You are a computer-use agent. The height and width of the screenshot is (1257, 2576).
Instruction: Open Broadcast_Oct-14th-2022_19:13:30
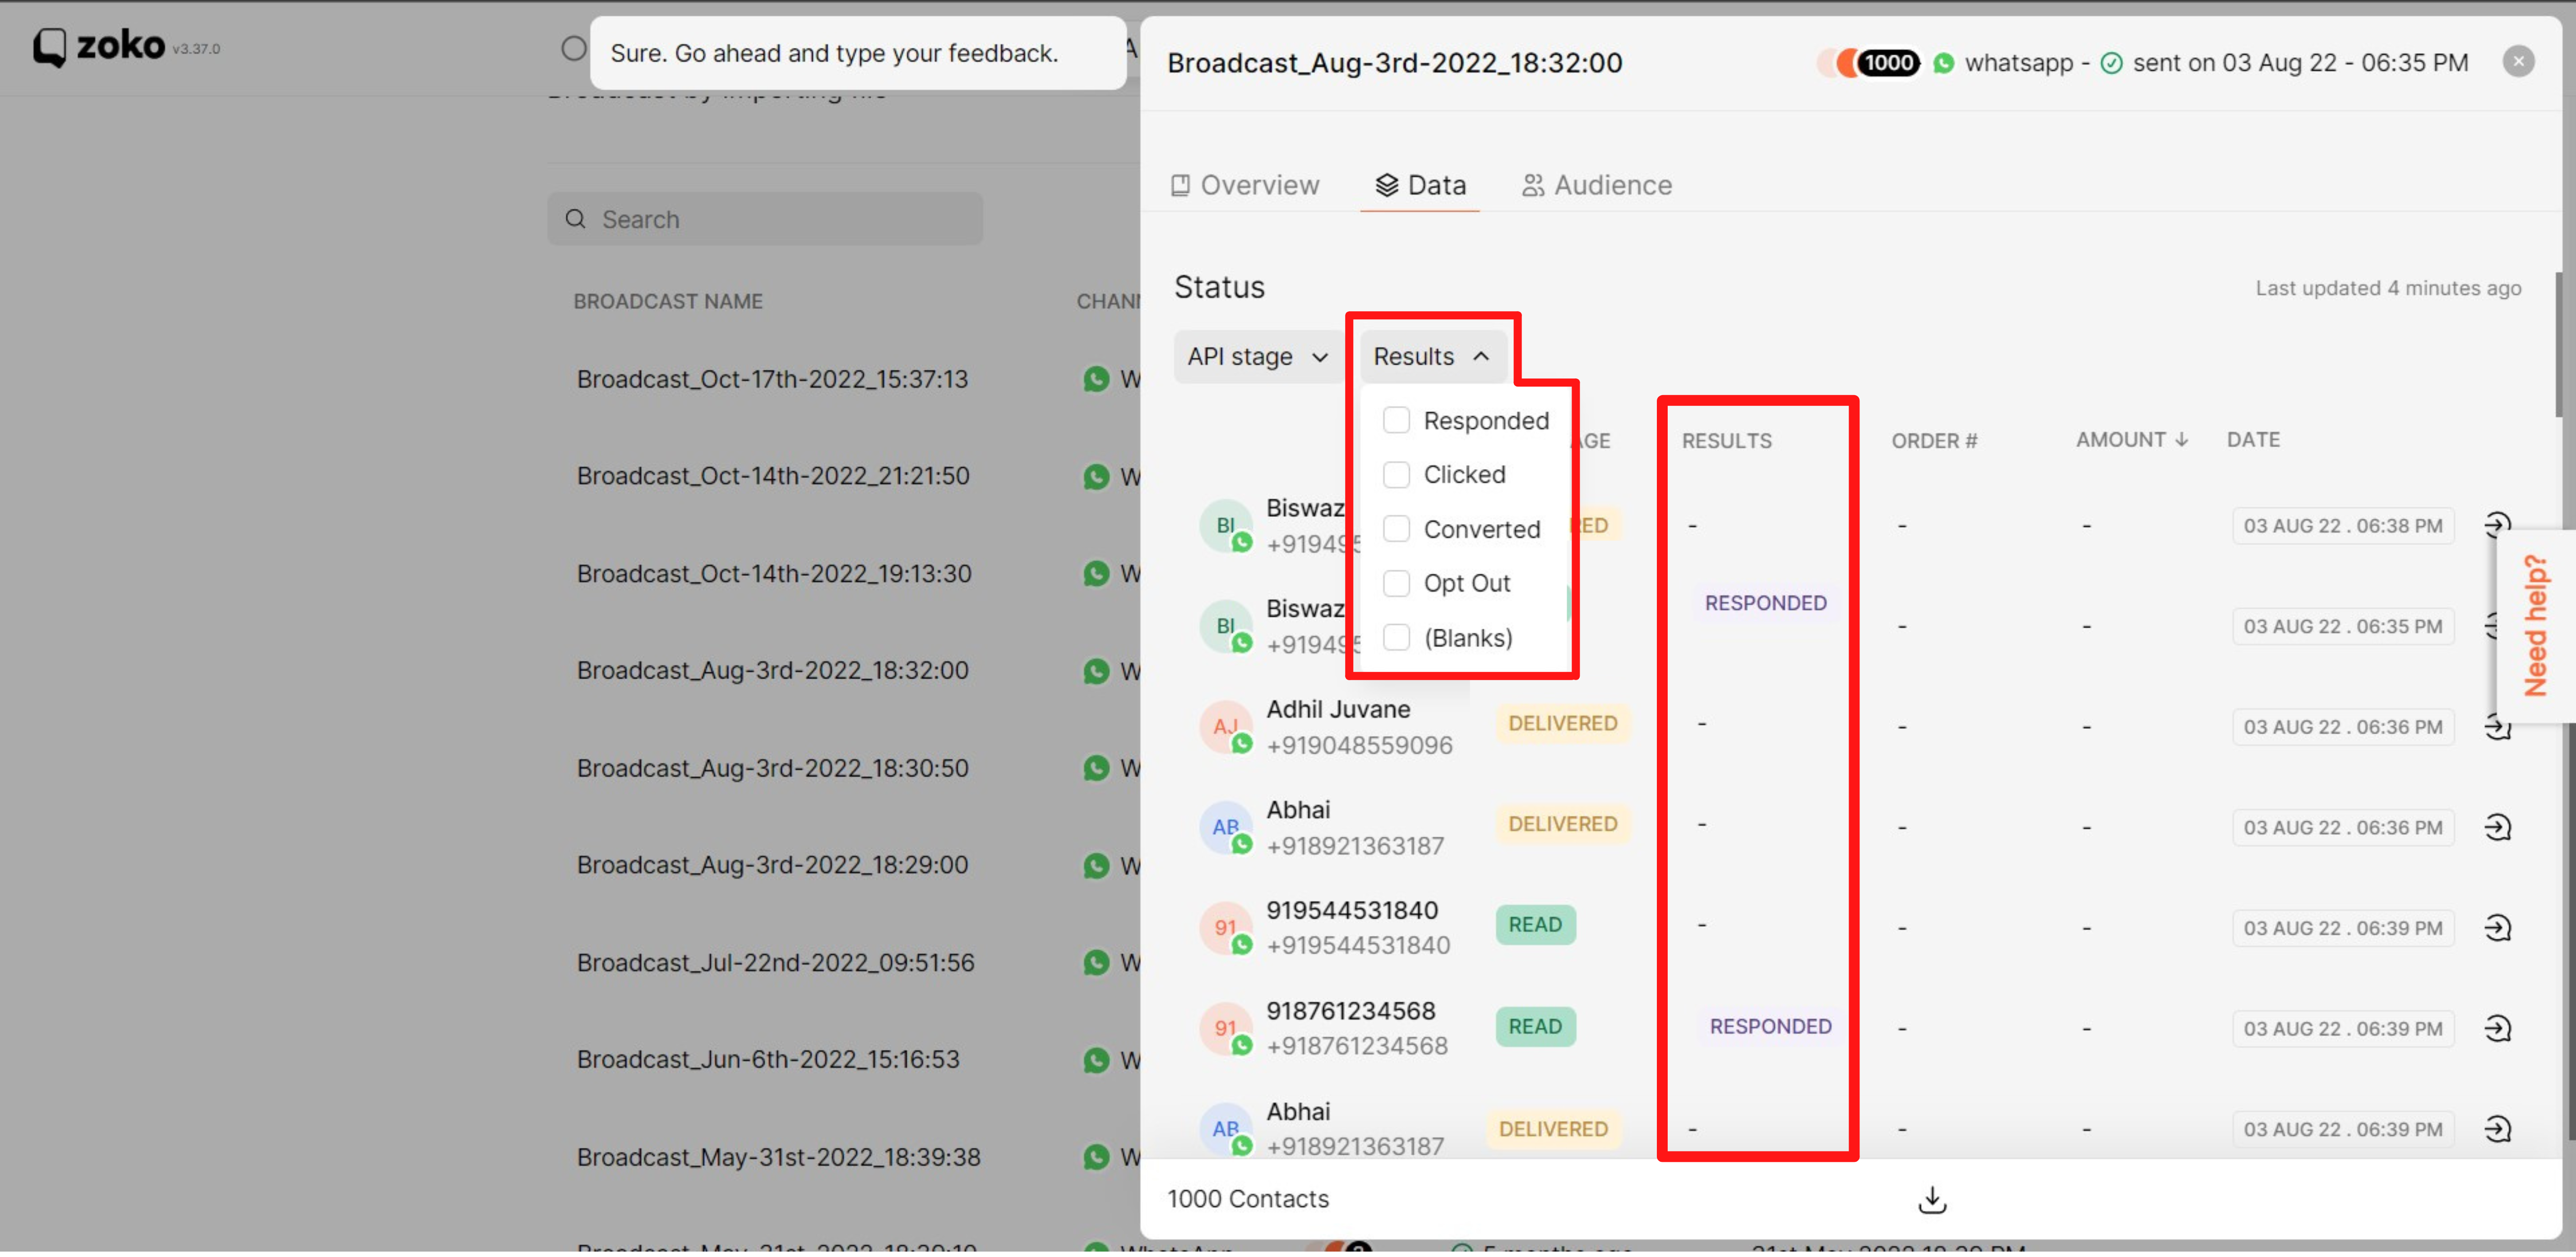click(x=774, y=574)
